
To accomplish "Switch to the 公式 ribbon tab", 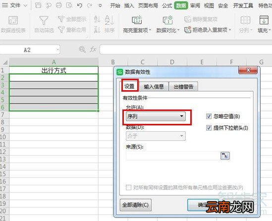I will pyautogui.click(x=167, y=5).
